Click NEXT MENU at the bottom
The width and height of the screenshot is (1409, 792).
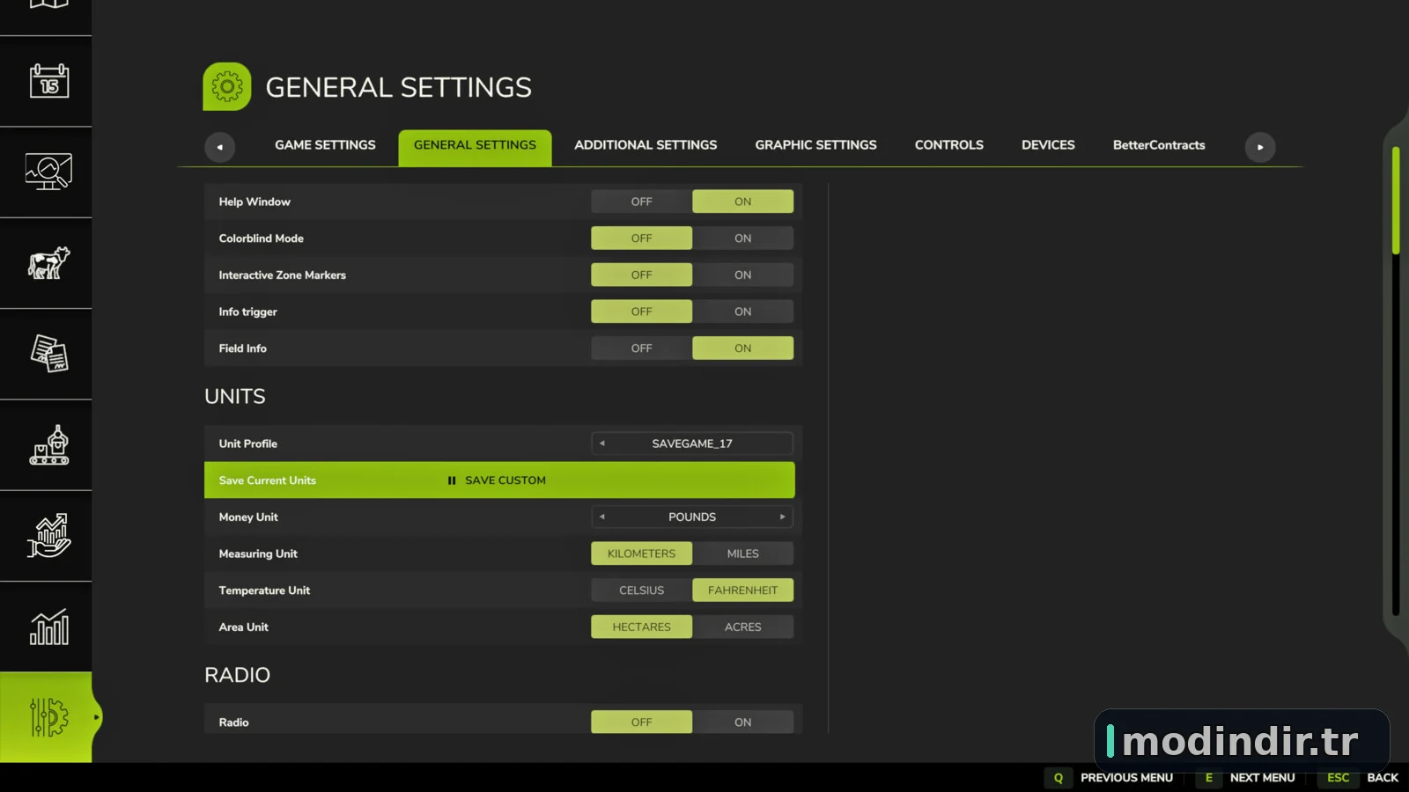1262,778
